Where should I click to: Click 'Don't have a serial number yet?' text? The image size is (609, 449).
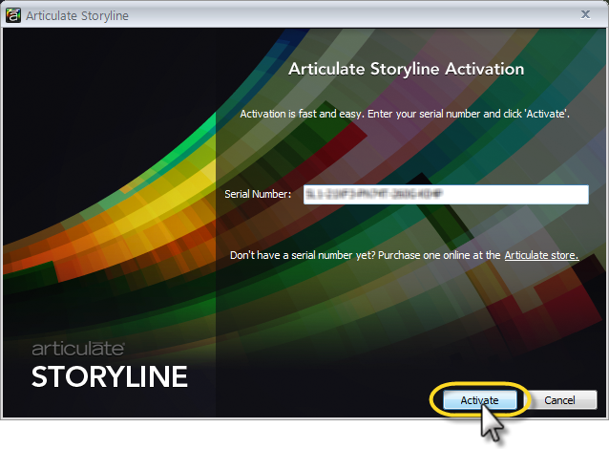click(303, 255)
